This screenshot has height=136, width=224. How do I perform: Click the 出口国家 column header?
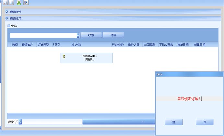pyautogui.click(x=149, y=45)
